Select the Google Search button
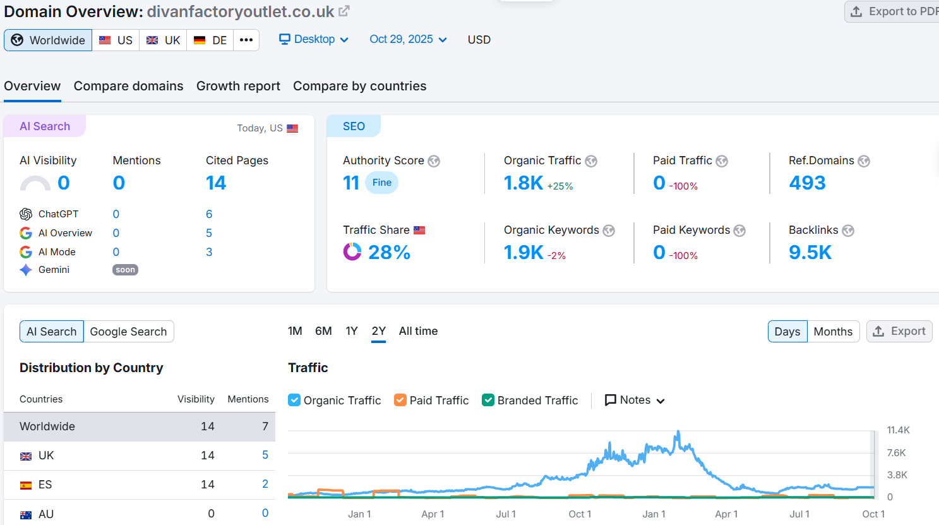This screenshot has width=939, height=525. [128, 332]
